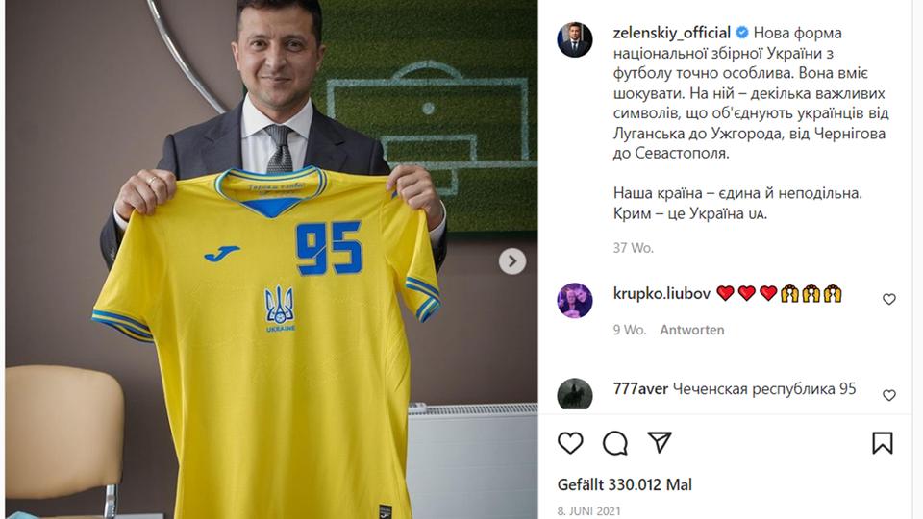923x519 pixels.
Task: Like 777aver's comment heart
Action: coord(888,395)
